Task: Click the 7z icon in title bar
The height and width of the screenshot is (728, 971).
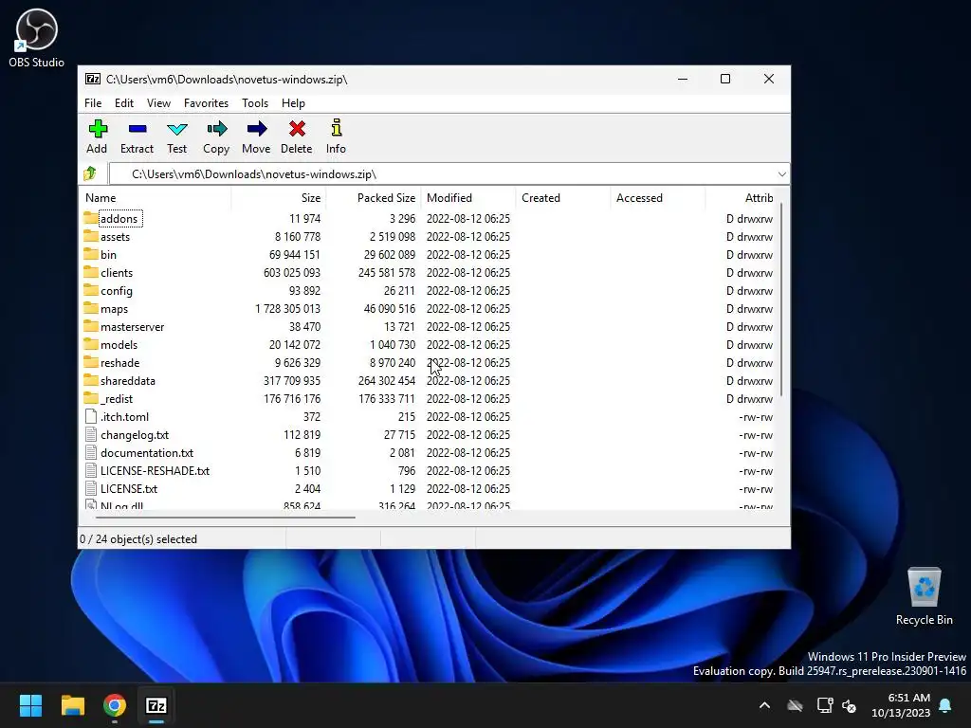Action: coord(93,79)
